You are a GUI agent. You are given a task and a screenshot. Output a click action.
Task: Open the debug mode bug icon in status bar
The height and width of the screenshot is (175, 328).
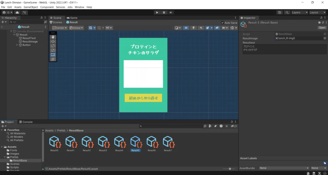(x=308, y=173)
